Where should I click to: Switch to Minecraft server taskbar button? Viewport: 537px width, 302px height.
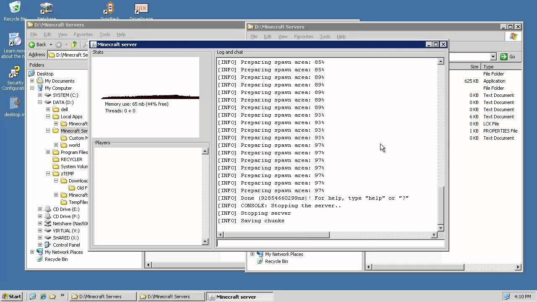(x=239, y=297)
